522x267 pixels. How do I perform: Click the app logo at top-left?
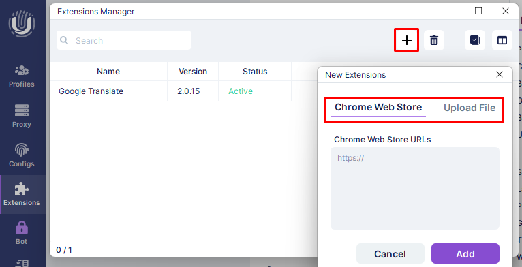(x=22, y=24)
